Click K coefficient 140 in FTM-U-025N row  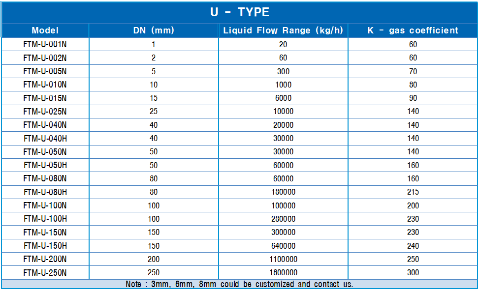[413, 112]
